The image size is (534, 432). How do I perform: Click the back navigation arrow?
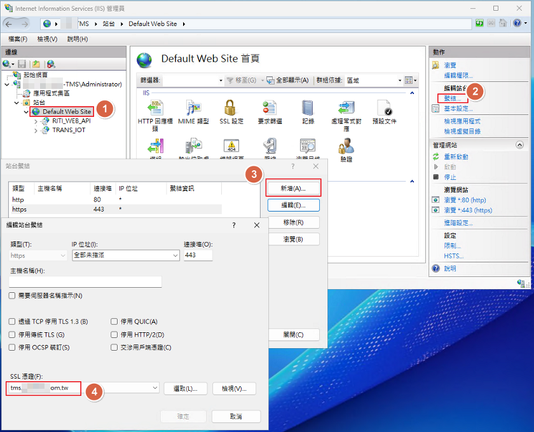point(9,24)
